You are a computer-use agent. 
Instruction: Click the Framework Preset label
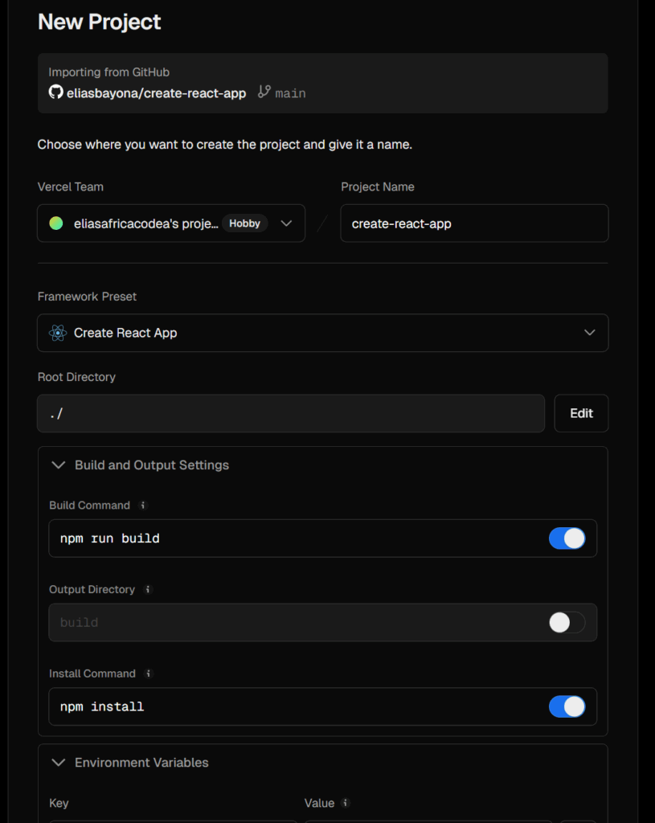point(87,297)
